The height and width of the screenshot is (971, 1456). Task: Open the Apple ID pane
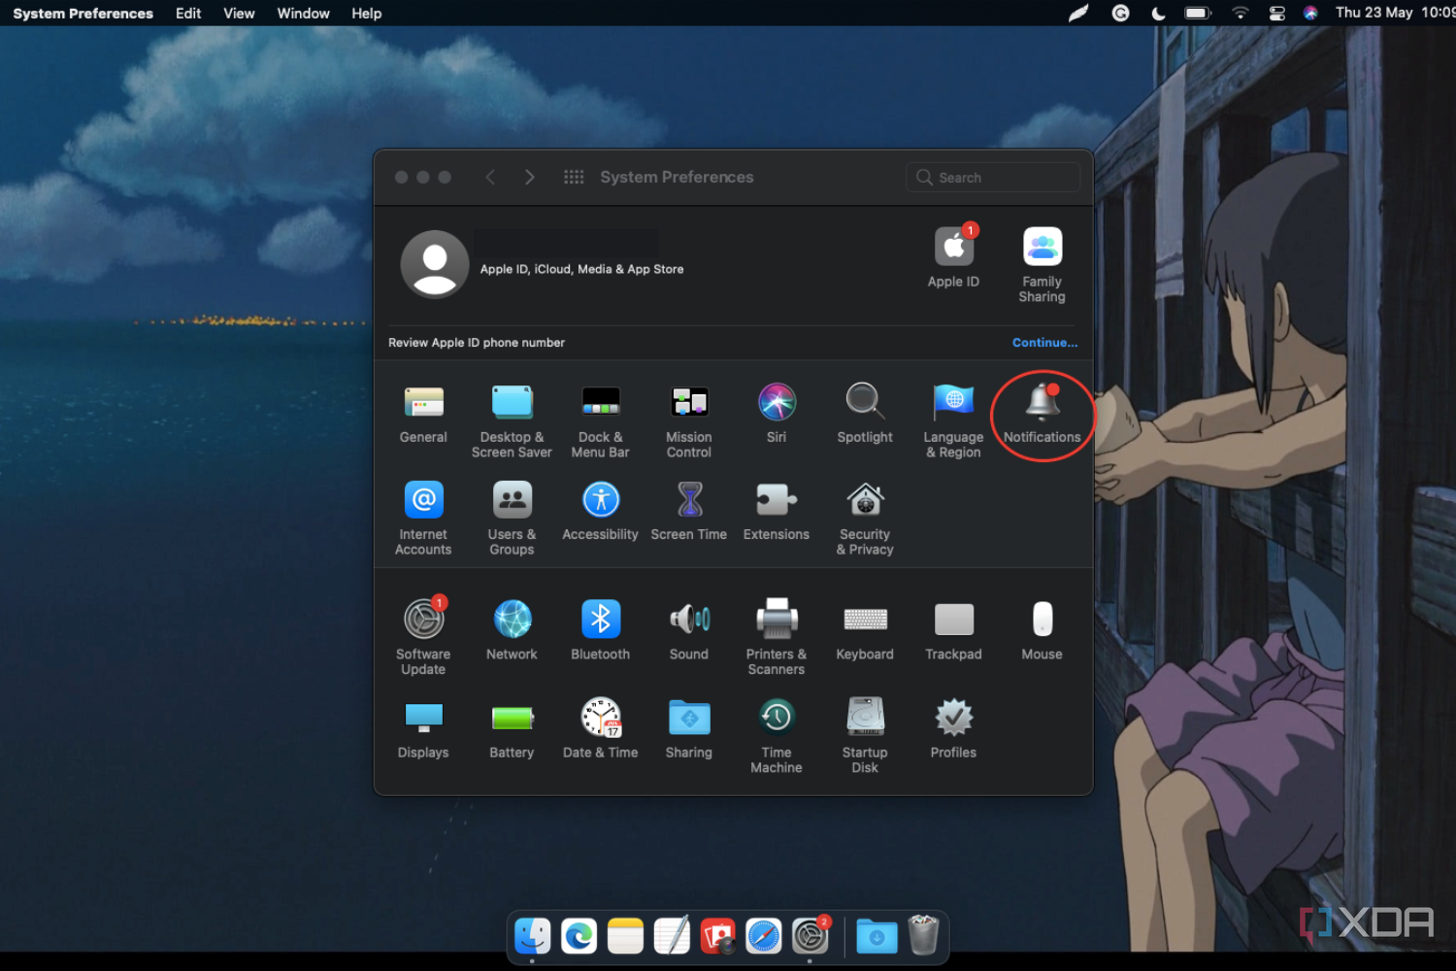(954, 247)
